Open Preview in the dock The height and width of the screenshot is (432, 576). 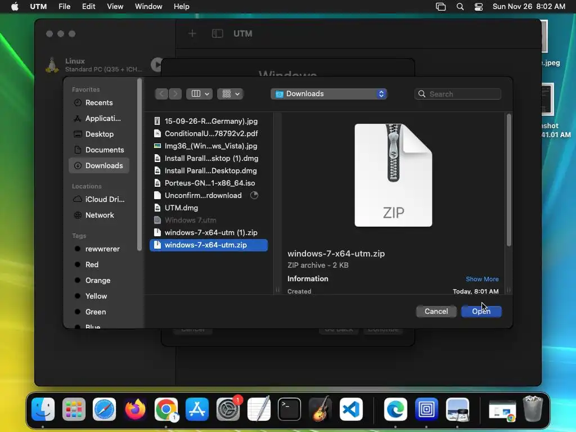coord(457,409)
